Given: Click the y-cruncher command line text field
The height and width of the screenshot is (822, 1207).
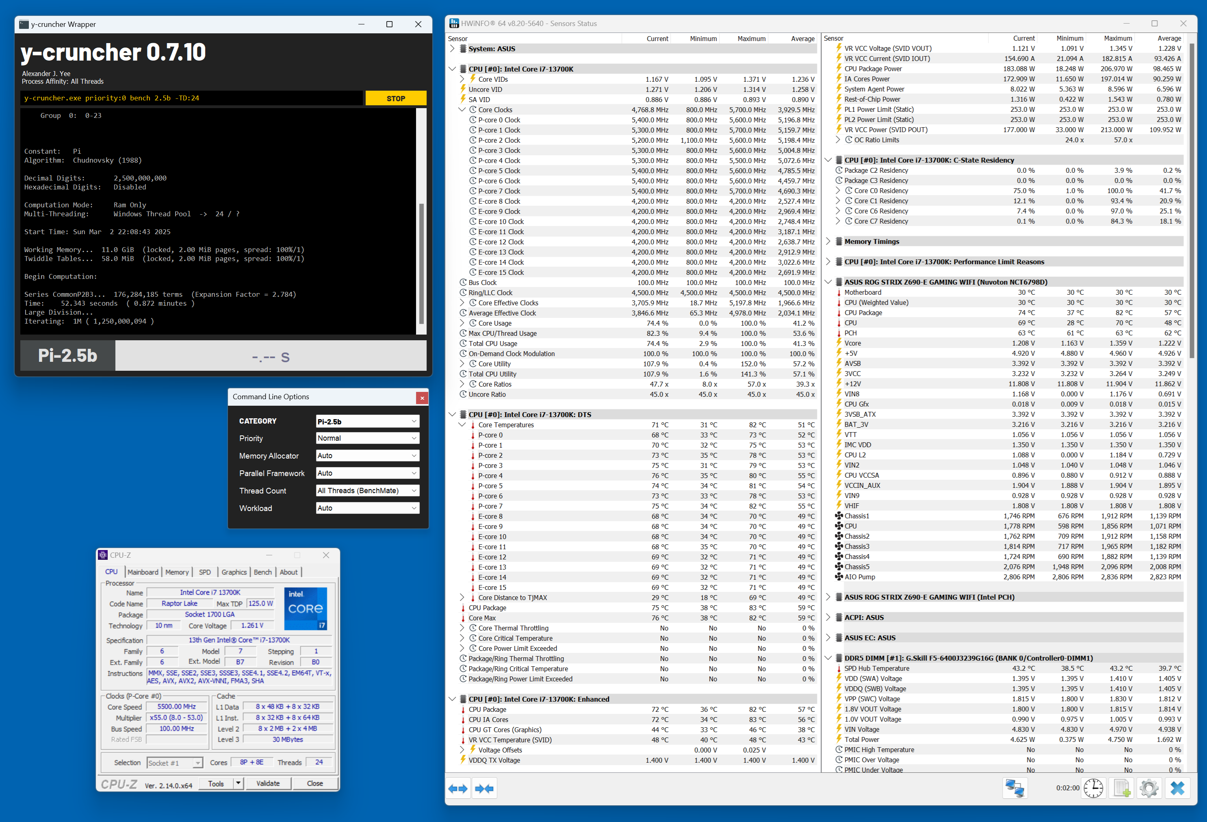Looking at the screenshot, I should click(x=191, y=98).
